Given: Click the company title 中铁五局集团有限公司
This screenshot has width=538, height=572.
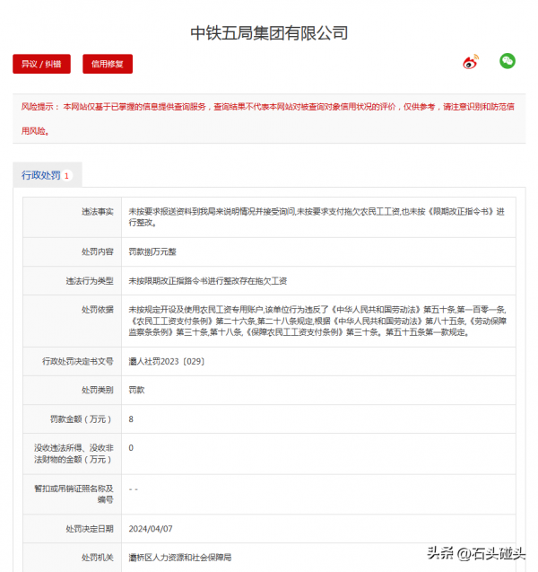Looking at the screenshot, I should pyautogui.click(x=269, y=33).
